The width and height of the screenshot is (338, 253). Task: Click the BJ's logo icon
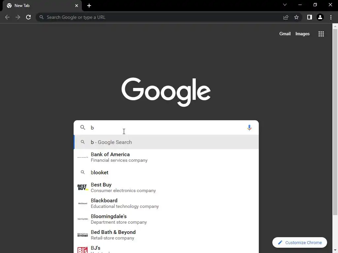83,250
